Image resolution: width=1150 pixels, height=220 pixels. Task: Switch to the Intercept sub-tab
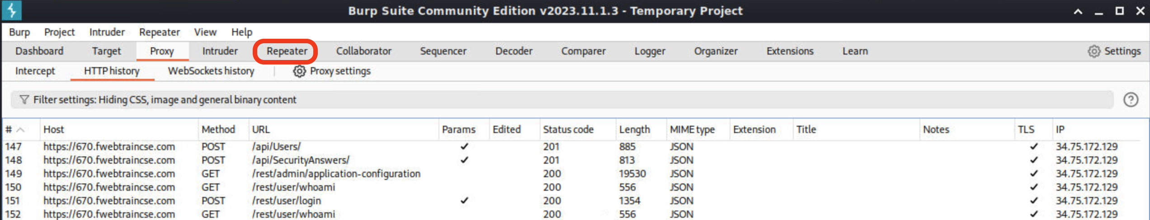[x=35, y=71]
